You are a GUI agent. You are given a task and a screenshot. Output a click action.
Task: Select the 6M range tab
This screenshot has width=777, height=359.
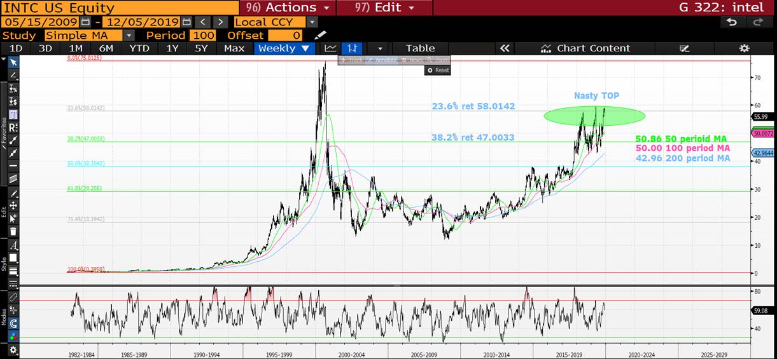click(106, 48)
